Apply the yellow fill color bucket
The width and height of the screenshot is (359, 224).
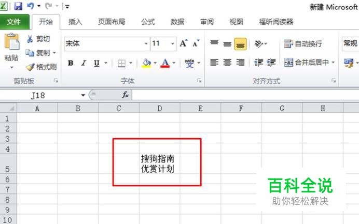[146, 63]
